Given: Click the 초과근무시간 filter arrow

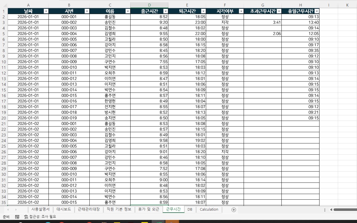Looking at the screenshot, I should [x=279, y=11].
